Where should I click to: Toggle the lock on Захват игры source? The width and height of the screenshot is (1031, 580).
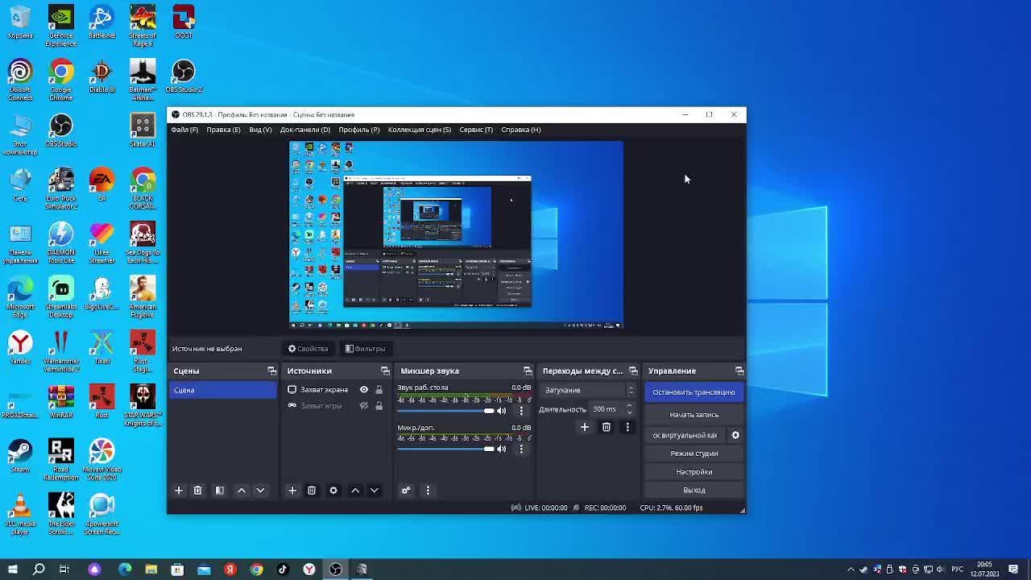(x=379, y=406)
